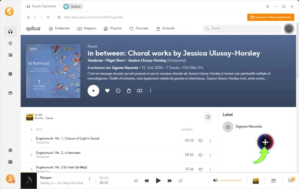This screenshot has height=189, width=299.
Task: Navigate back in the embedded browser
Action: point(35,17)
